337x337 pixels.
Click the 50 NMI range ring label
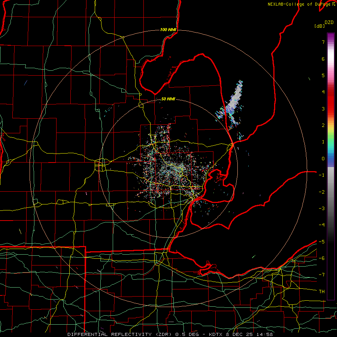[168, 99]
